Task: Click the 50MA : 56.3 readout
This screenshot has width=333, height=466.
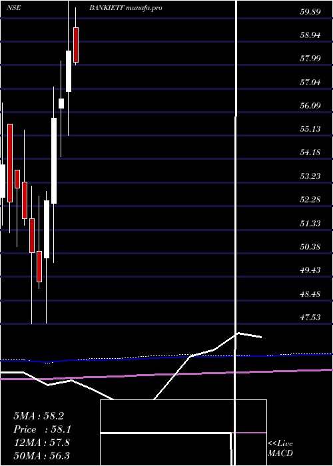Action: pos(41,455)
